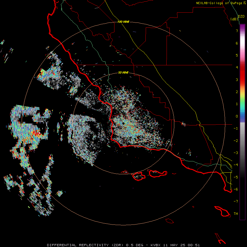This screenshot has height=247, width=247.
Task: Click the red band of the ZDR color bar
Action: (242, 76)
